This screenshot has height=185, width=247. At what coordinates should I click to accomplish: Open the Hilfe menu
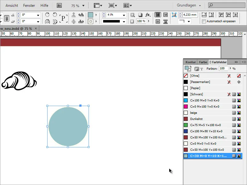pos(44,6)
